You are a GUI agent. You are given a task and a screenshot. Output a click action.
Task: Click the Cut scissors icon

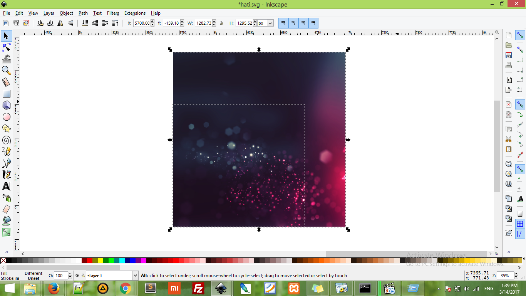pos(509,139)
